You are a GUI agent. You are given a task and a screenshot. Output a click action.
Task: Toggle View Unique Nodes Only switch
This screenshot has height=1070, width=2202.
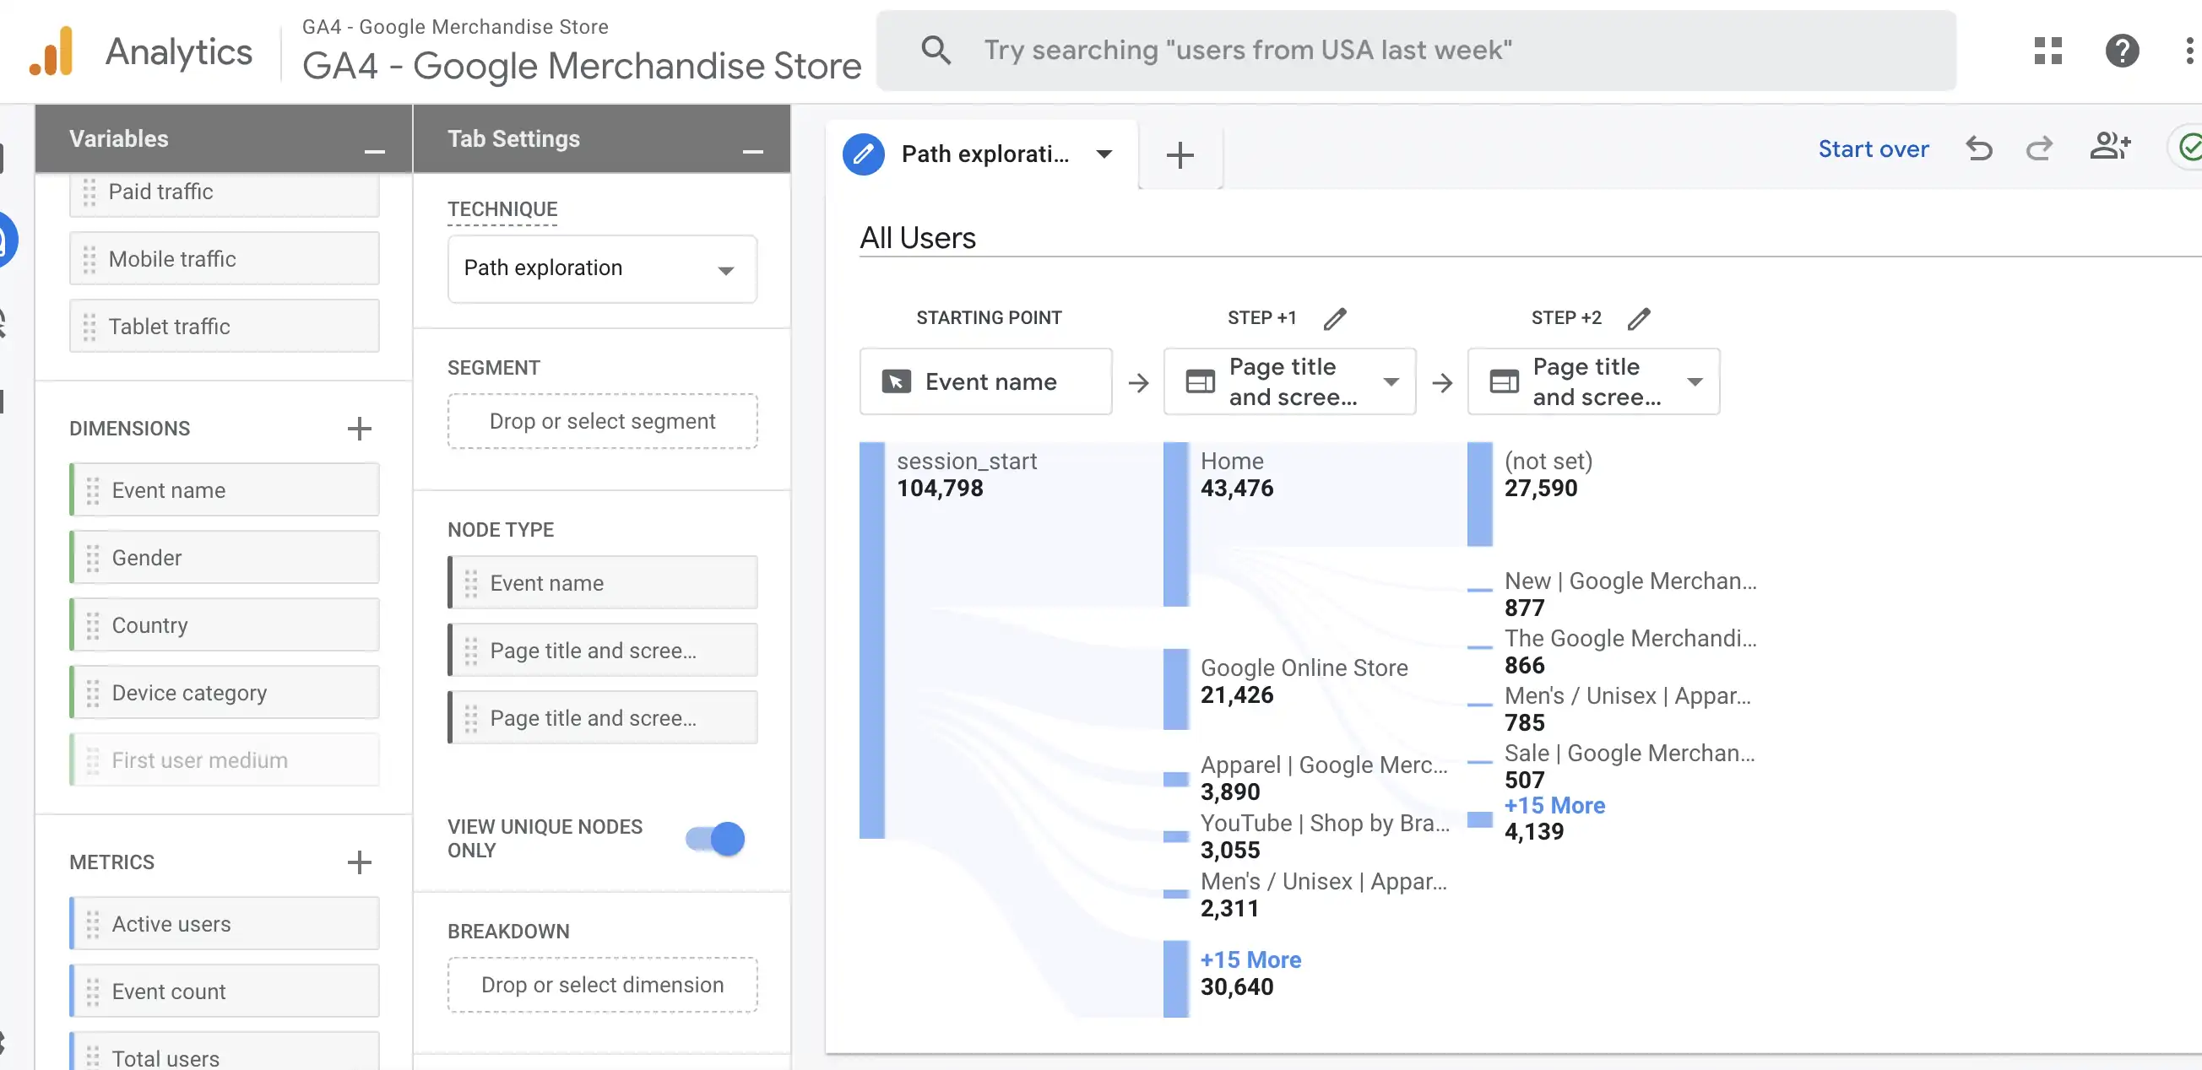[x=714, y=839]
